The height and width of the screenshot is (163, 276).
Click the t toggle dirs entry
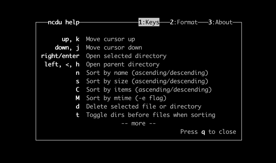click(77, 115)
